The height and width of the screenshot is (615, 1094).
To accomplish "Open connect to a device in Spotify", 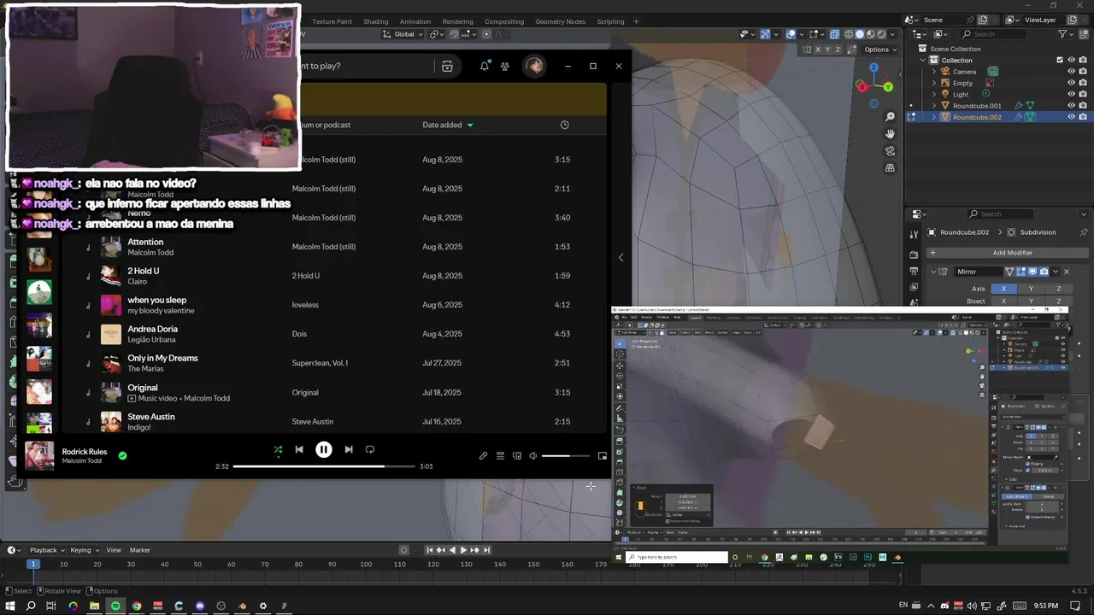I will point(517,456).
